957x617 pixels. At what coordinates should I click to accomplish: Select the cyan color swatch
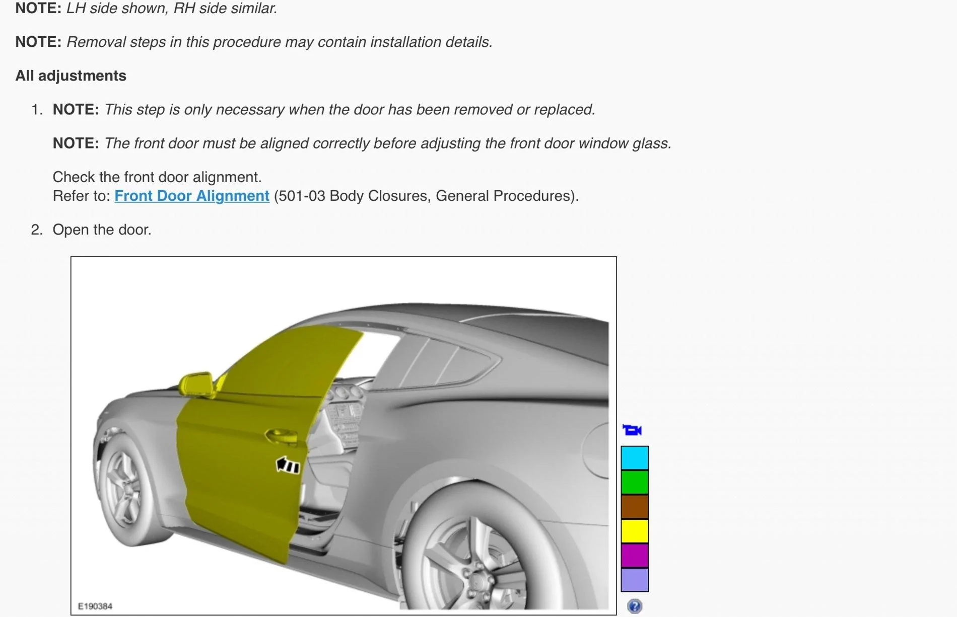[x=635, y=458]
